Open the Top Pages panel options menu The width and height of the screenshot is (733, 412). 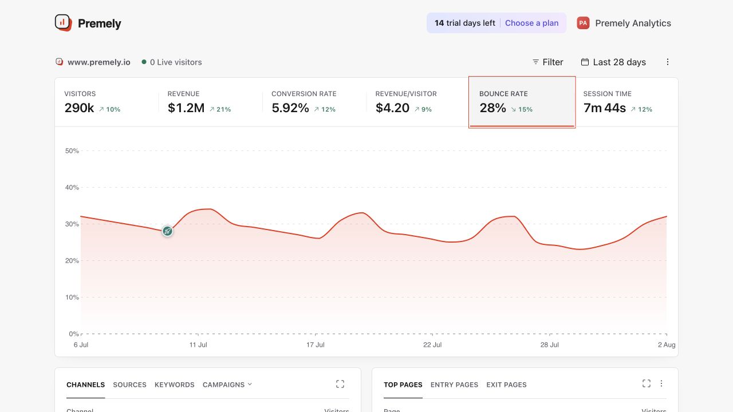pyautogui.click(x=661, y=383)
